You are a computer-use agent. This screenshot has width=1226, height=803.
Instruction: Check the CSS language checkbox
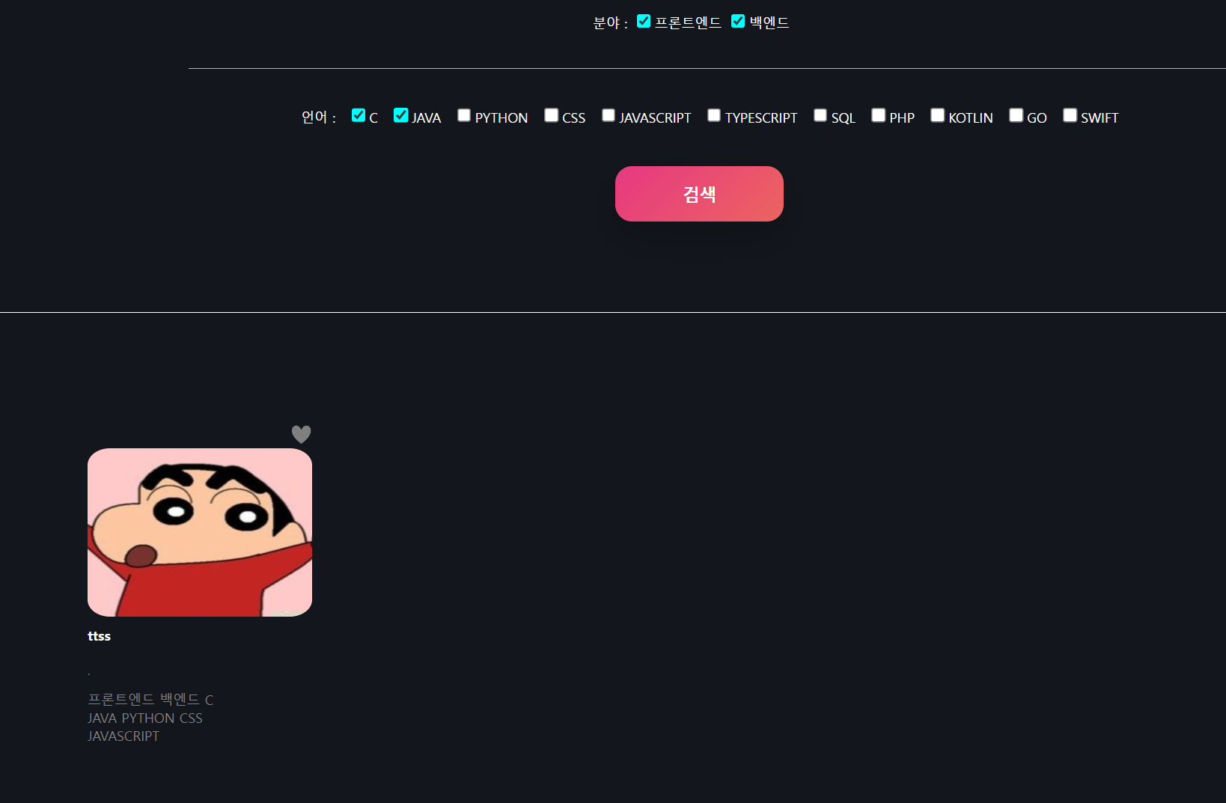point(552,115)
